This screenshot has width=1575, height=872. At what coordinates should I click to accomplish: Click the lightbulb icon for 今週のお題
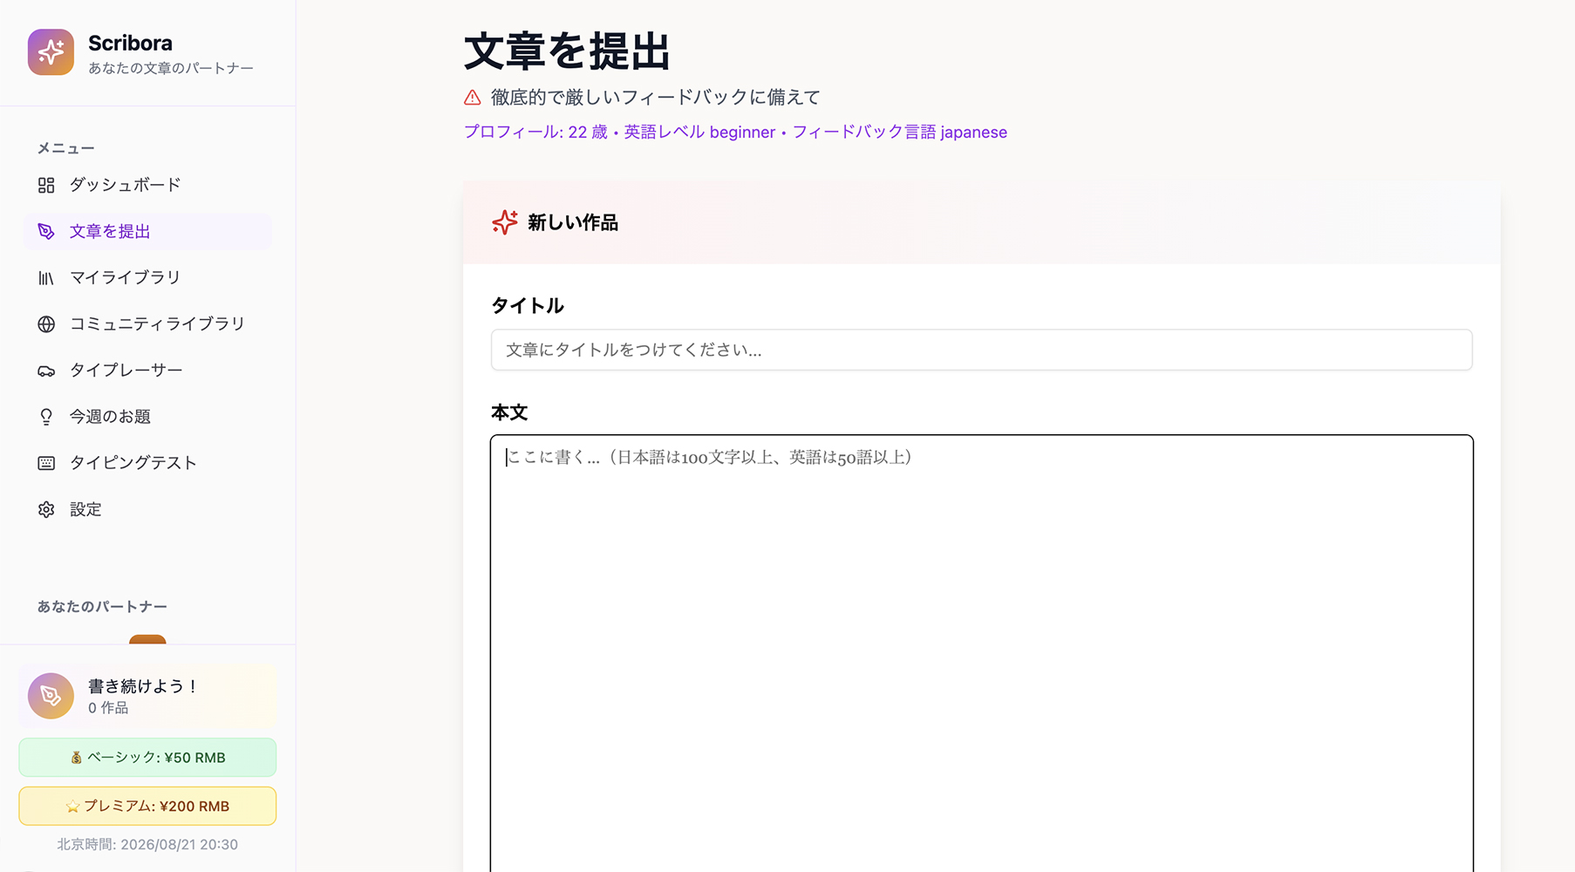pyautogui.click(x=46, y=417)
